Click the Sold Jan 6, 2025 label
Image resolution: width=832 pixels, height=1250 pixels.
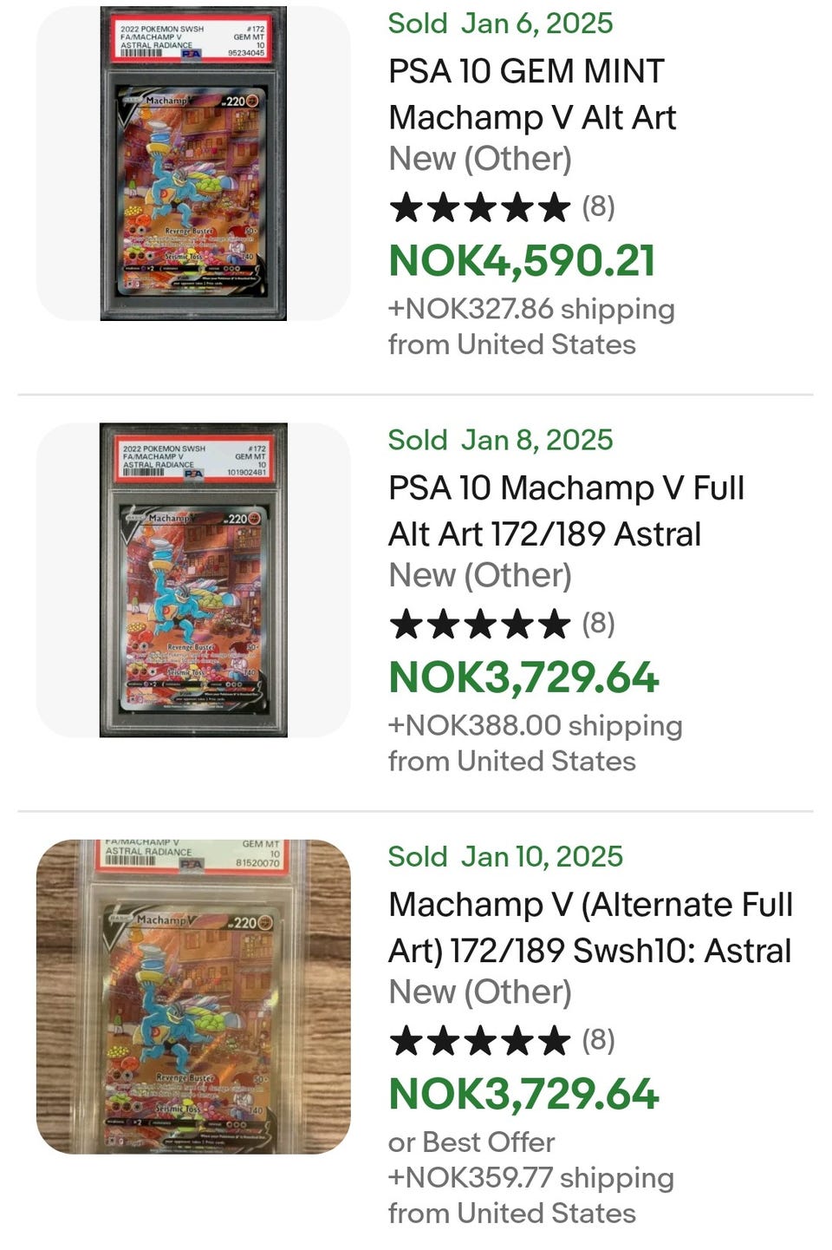(500, 23)
